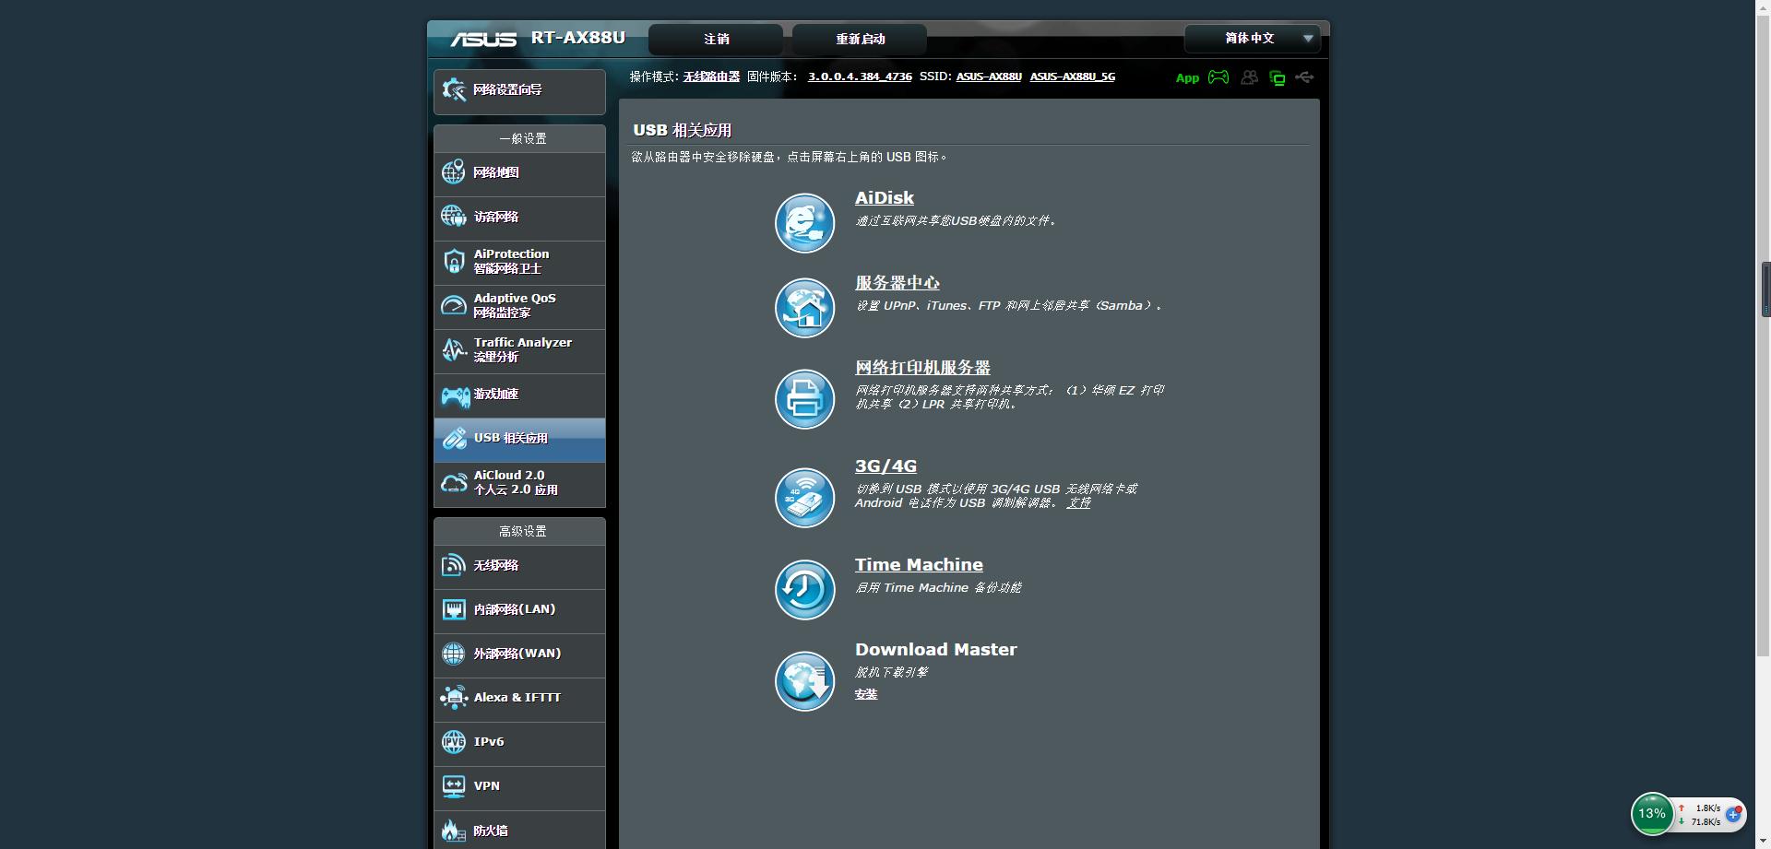The image size is (1771, 849).
Task: Click 安装 to install Download Master
Action: (x=866, y=695)
